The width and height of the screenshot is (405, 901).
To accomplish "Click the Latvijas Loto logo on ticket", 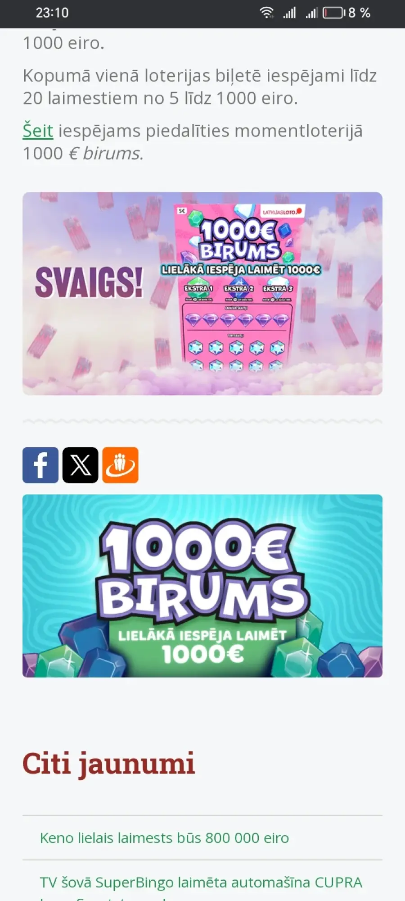I will pyautogui.click(x=282, y=211).
